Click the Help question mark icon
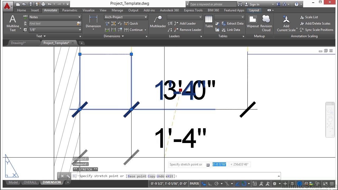338x190 pixels. tap(297, 4)
